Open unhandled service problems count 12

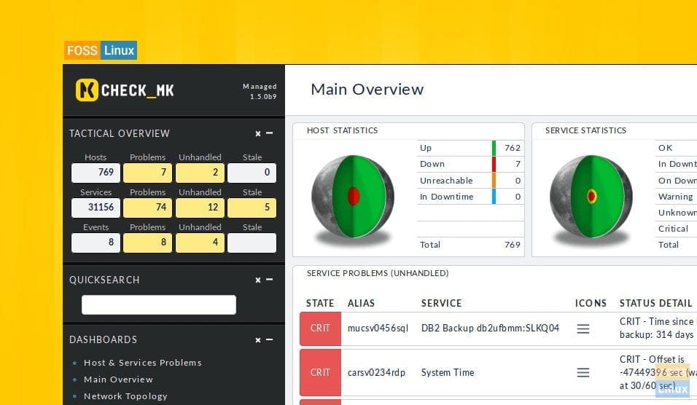200,208
